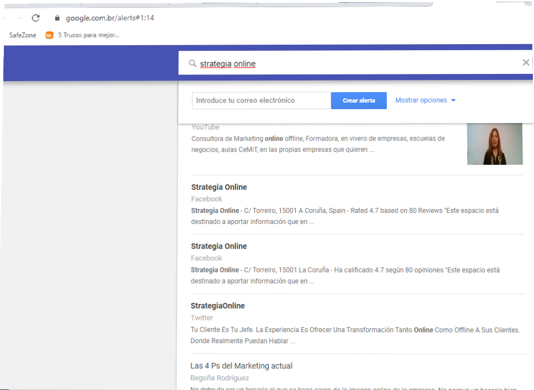Open Strategia Online result rated by 80 Reviews
The image size is (534, 390).
[x=219, y=187]
